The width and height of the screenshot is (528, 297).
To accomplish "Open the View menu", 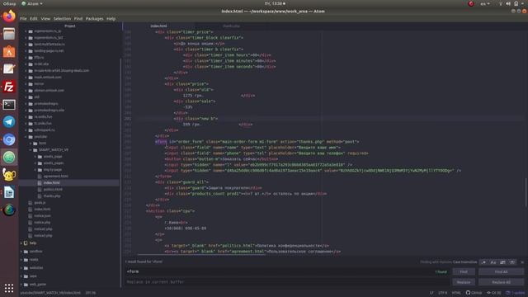I will 45,19.
